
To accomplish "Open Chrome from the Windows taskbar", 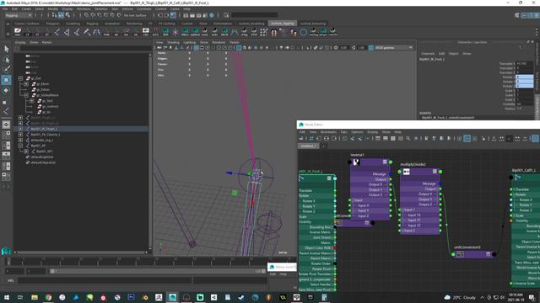I will pos(48,297).
